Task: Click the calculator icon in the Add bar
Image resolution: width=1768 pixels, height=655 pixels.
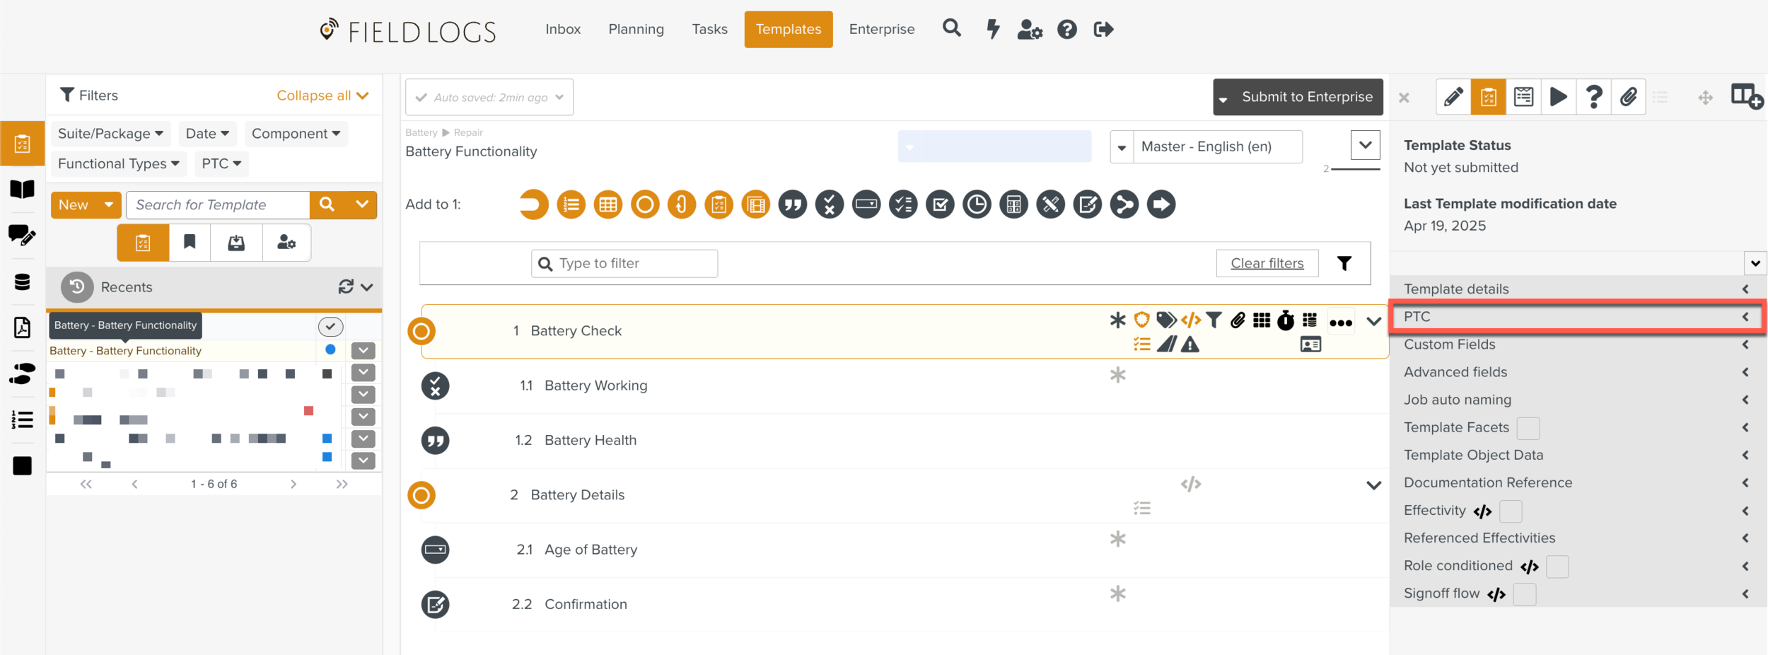Action: (x=1013, y=204)
